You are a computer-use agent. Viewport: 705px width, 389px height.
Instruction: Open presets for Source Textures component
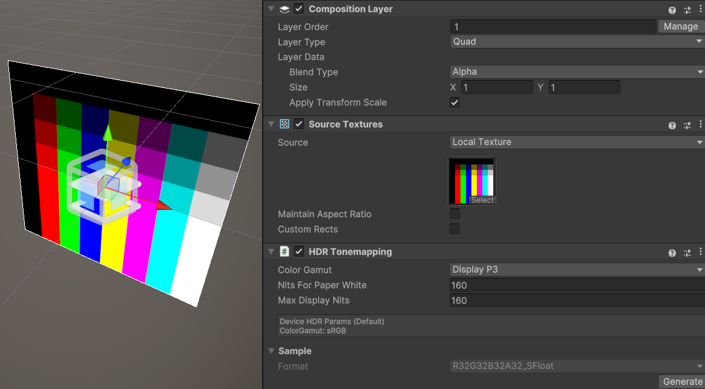point(687,125)
